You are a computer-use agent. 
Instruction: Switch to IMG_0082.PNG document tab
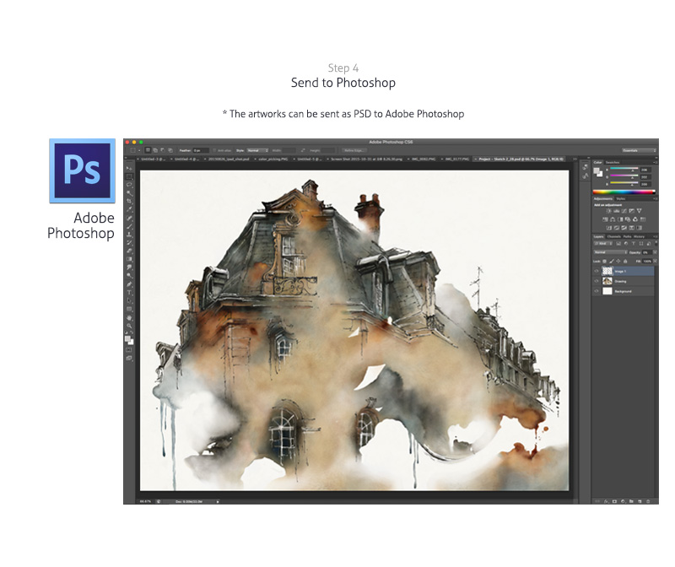[424, 159]
